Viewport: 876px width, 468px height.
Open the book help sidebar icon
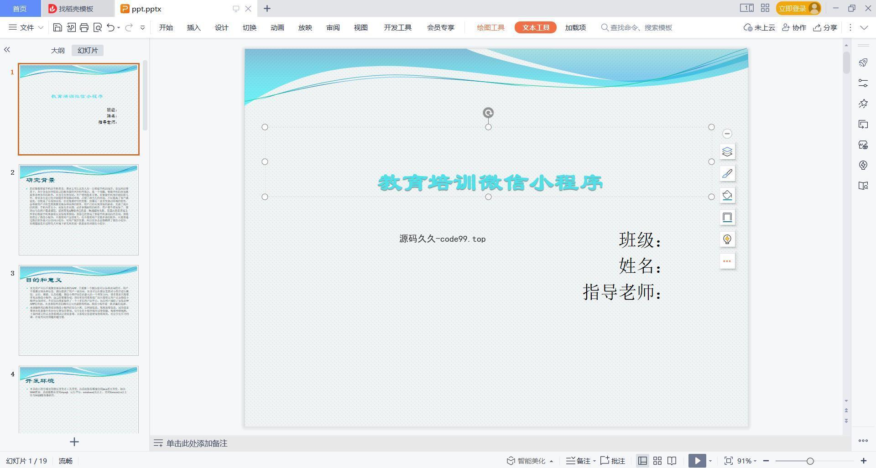863,186
